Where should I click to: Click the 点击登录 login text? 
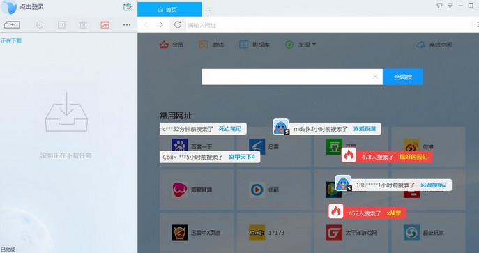pyautogui.click(x=32, y=7)
